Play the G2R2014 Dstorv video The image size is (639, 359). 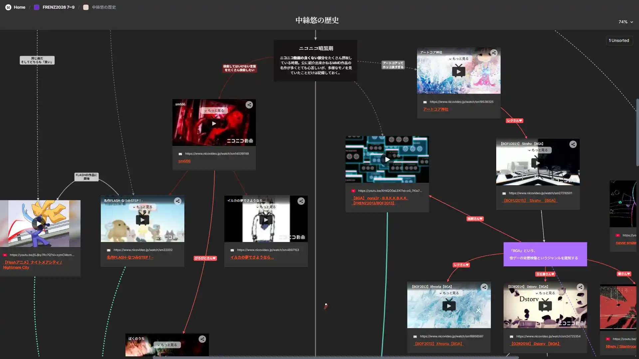(545, 306)
